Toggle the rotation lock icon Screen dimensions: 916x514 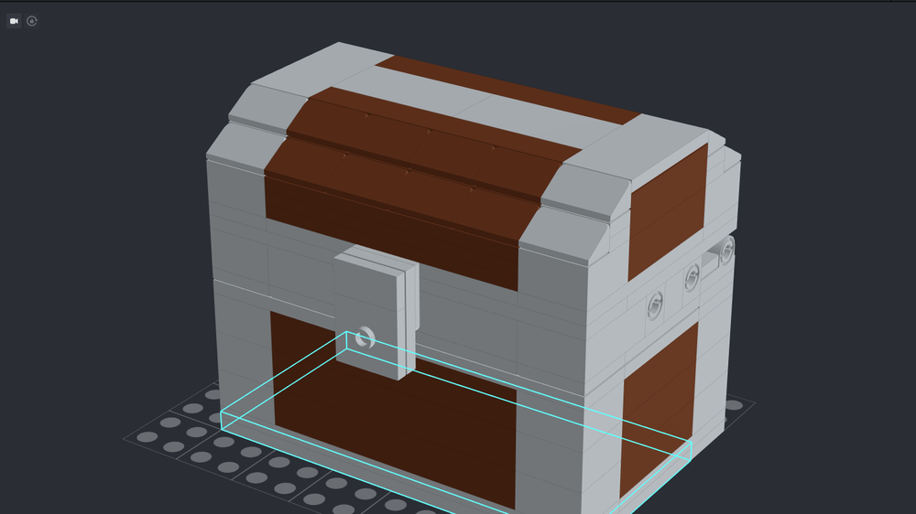coord(32,20)
